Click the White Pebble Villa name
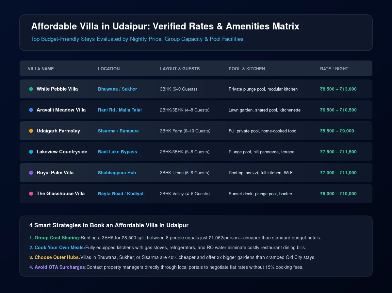 [x=57, y=89]
